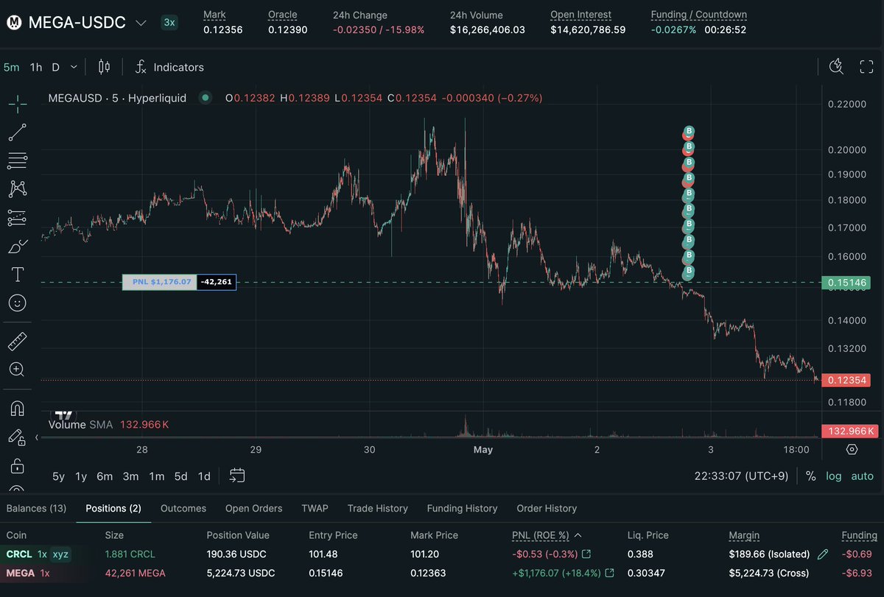Set chart range to 5y
This screenshot has height=597, width=884.
coord(58,476)
